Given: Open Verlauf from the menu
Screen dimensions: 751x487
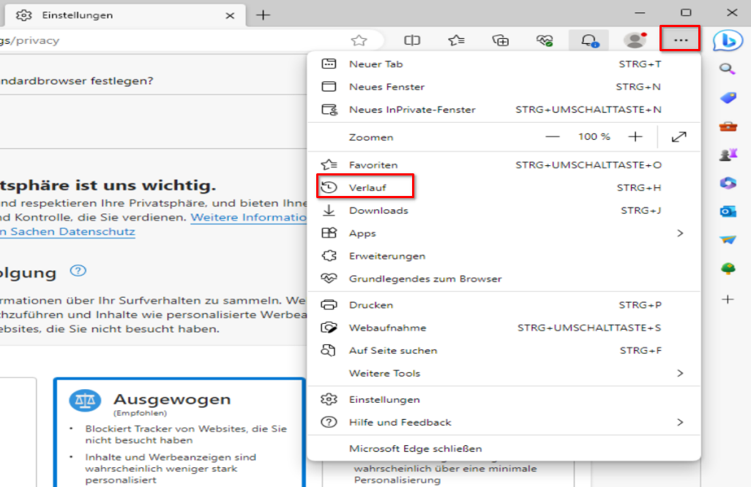Looking at the screenshot, I should [504, 187].
